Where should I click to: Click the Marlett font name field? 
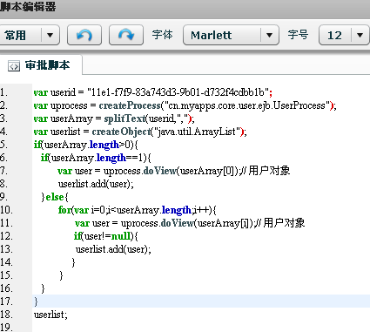[211, 36]
